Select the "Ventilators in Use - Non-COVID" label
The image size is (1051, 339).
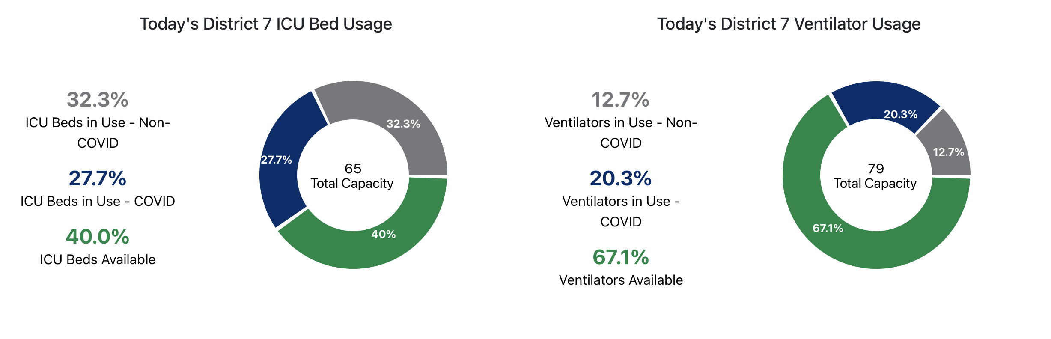click(x=621, y=133)
